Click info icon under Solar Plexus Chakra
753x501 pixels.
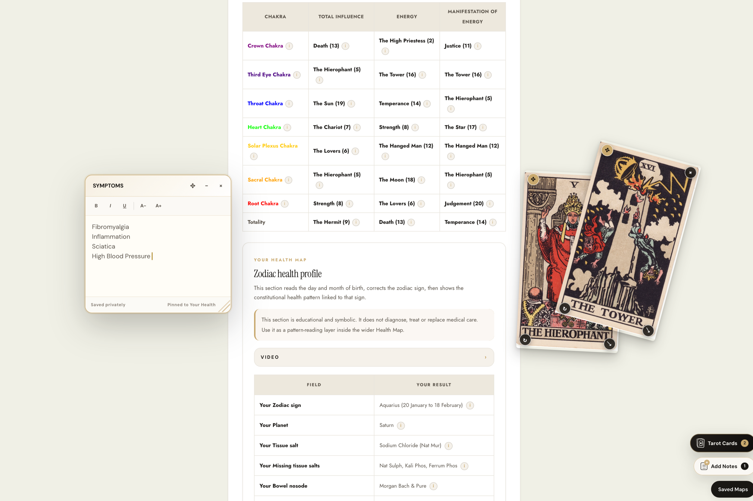[x=254, y=156]
